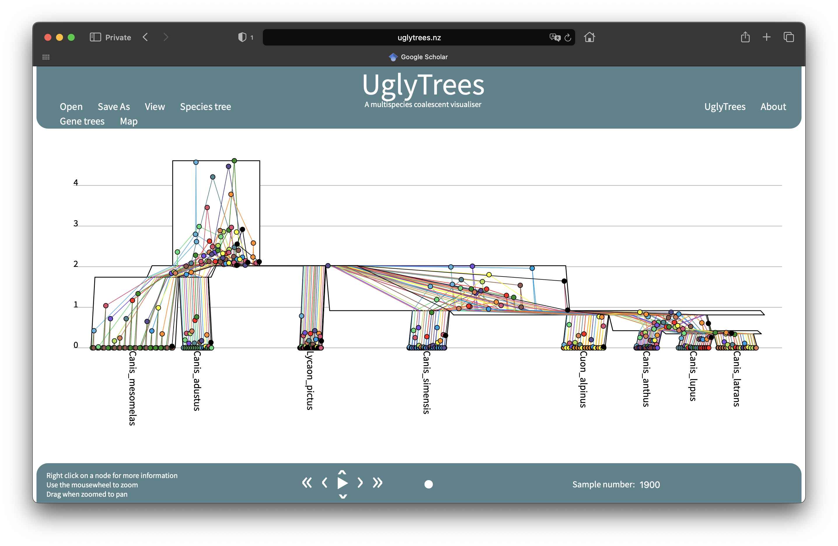
Task: Click the Open menu item
Action: (x=71, y=107)
